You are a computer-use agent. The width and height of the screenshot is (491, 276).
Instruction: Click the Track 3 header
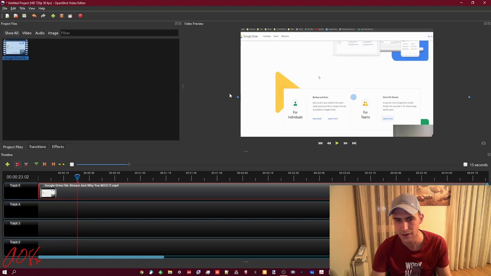(21, 228)
